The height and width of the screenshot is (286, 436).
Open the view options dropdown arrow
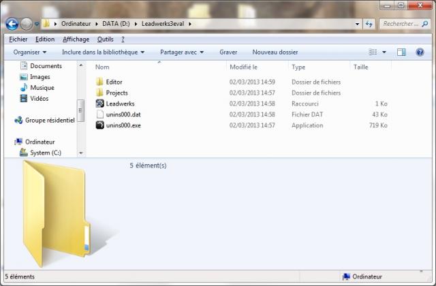point(384,52)
